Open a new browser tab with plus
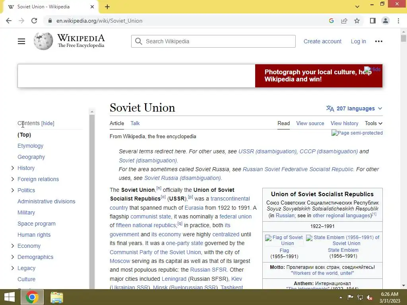 tap(107, 7)
